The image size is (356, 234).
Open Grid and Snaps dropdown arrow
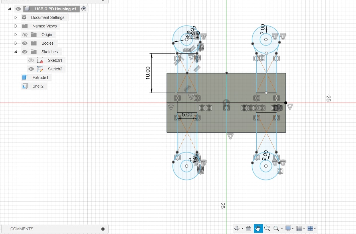[x=304, y=229]
